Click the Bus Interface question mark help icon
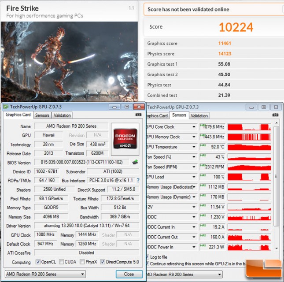Screen dimensions: 284x282 pos(138,180)
